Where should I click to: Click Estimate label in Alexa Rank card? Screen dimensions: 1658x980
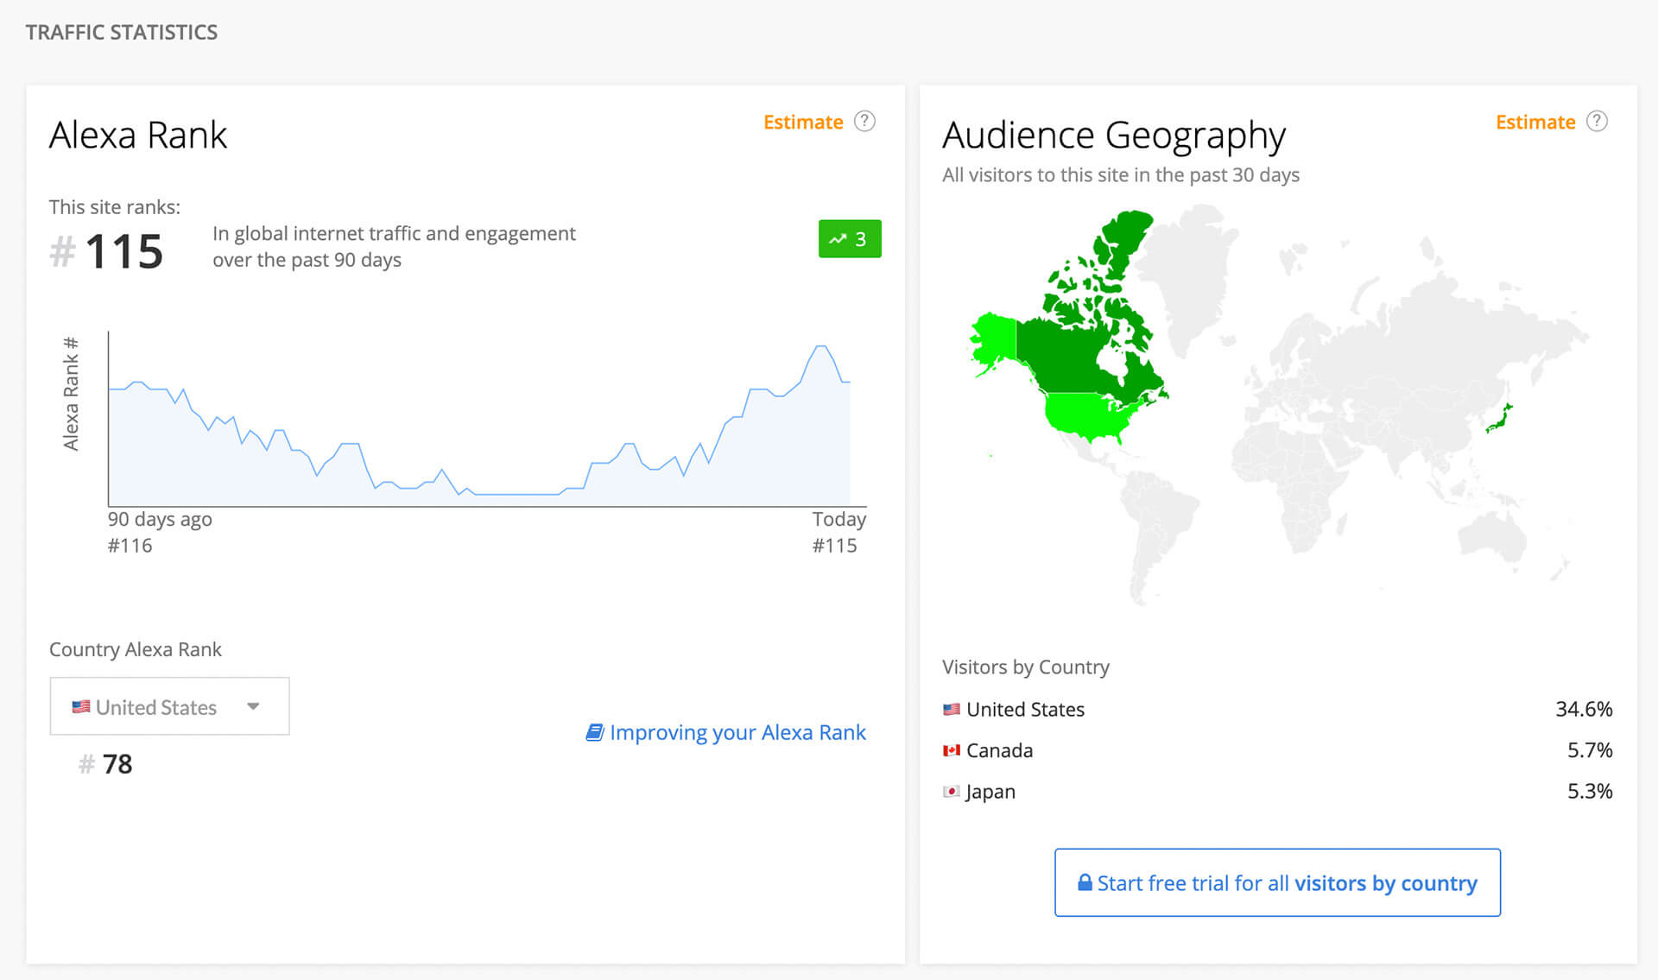point(802,122)
